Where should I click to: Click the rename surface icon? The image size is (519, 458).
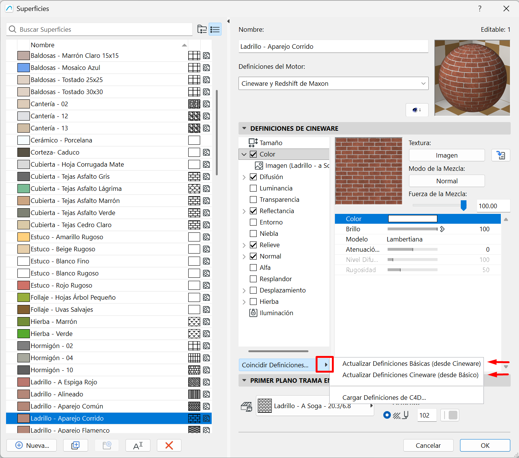[138, 445]
